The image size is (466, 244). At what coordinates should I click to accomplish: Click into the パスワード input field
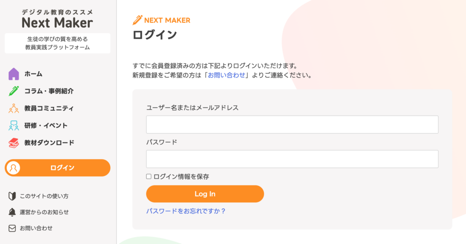coord(292,159)
